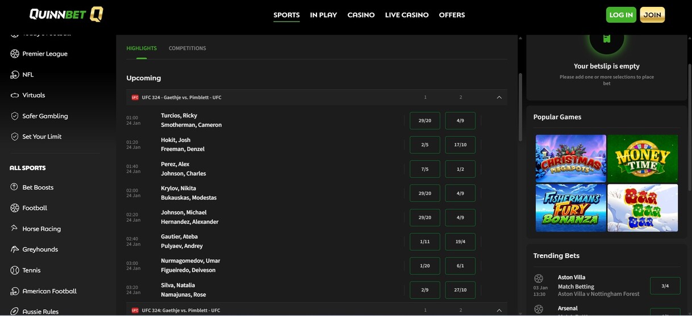
Task: Open the snowy candy slot game thumbnail
Action: [643, 208]
